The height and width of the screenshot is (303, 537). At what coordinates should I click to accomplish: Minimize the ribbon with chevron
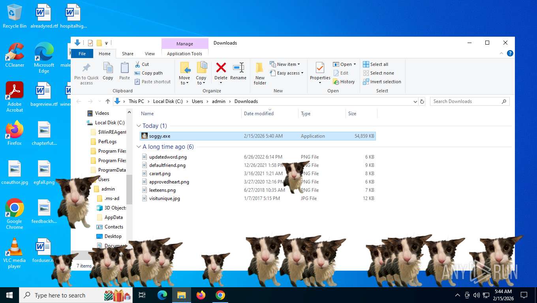(502, 53)
